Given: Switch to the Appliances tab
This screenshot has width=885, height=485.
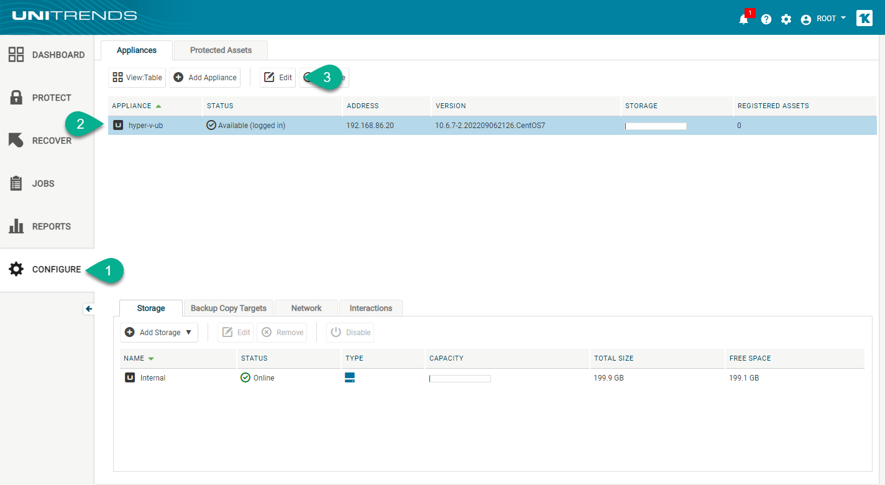Looking at the screenshot, I should (x=137, y=50).
